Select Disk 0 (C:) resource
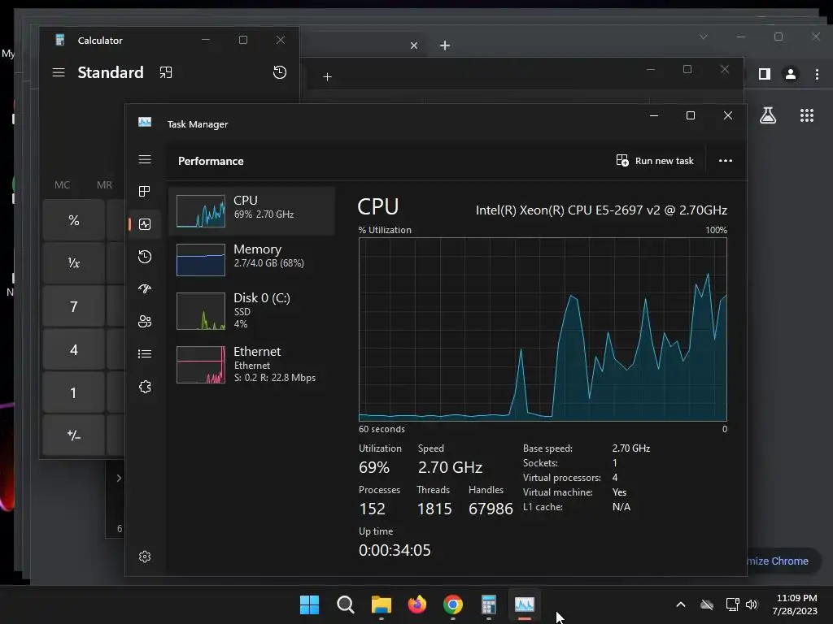 [252, 310]
